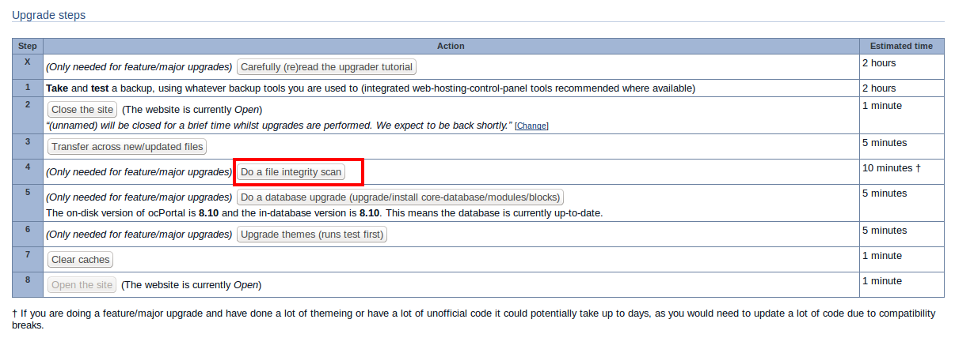Click the database version status text
The image size is (955, 338).
tap(325, 212)
